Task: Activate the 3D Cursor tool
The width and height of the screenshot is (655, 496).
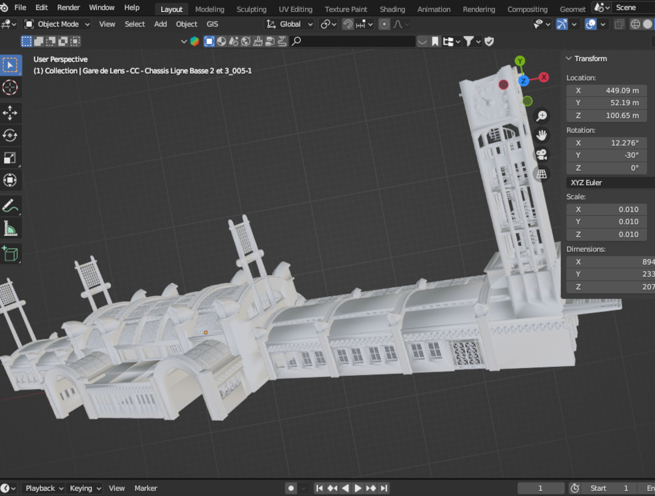Action: point(10,88)
